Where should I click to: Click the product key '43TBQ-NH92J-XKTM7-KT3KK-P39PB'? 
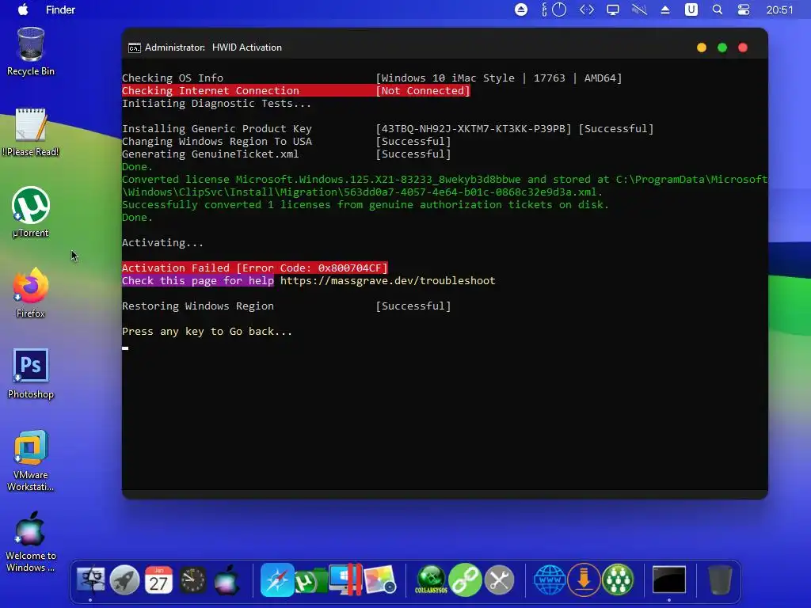point(474,129)
